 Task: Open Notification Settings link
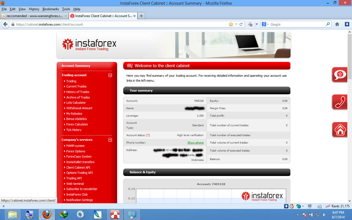coord(79,200)
